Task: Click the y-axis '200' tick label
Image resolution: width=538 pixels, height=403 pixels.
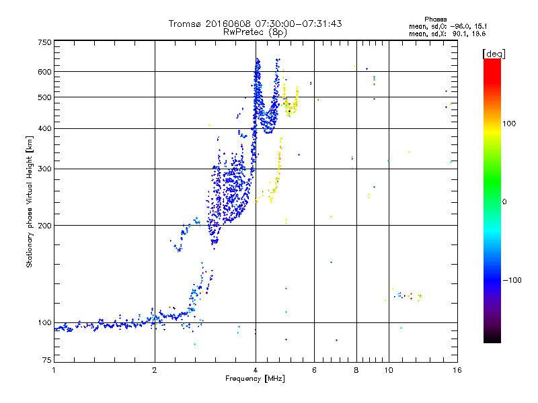Action: tap(44, 226)
